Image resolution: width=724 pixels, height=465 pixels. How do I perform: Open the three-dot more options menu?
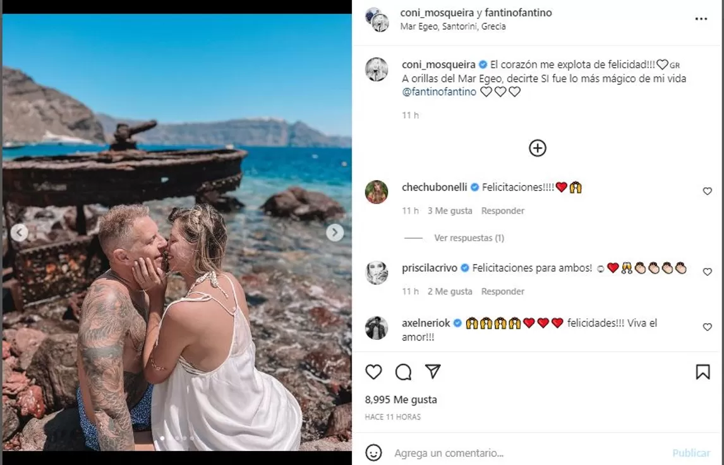point(701,19)
